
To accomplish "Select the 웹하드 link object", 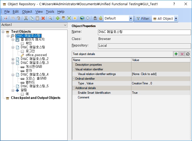I will point(30,82).
